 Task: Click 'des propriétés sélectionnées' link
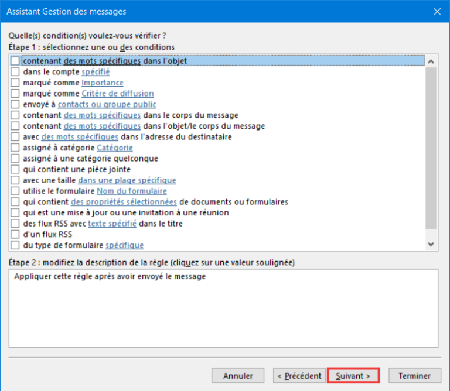(x=124, y=202)
